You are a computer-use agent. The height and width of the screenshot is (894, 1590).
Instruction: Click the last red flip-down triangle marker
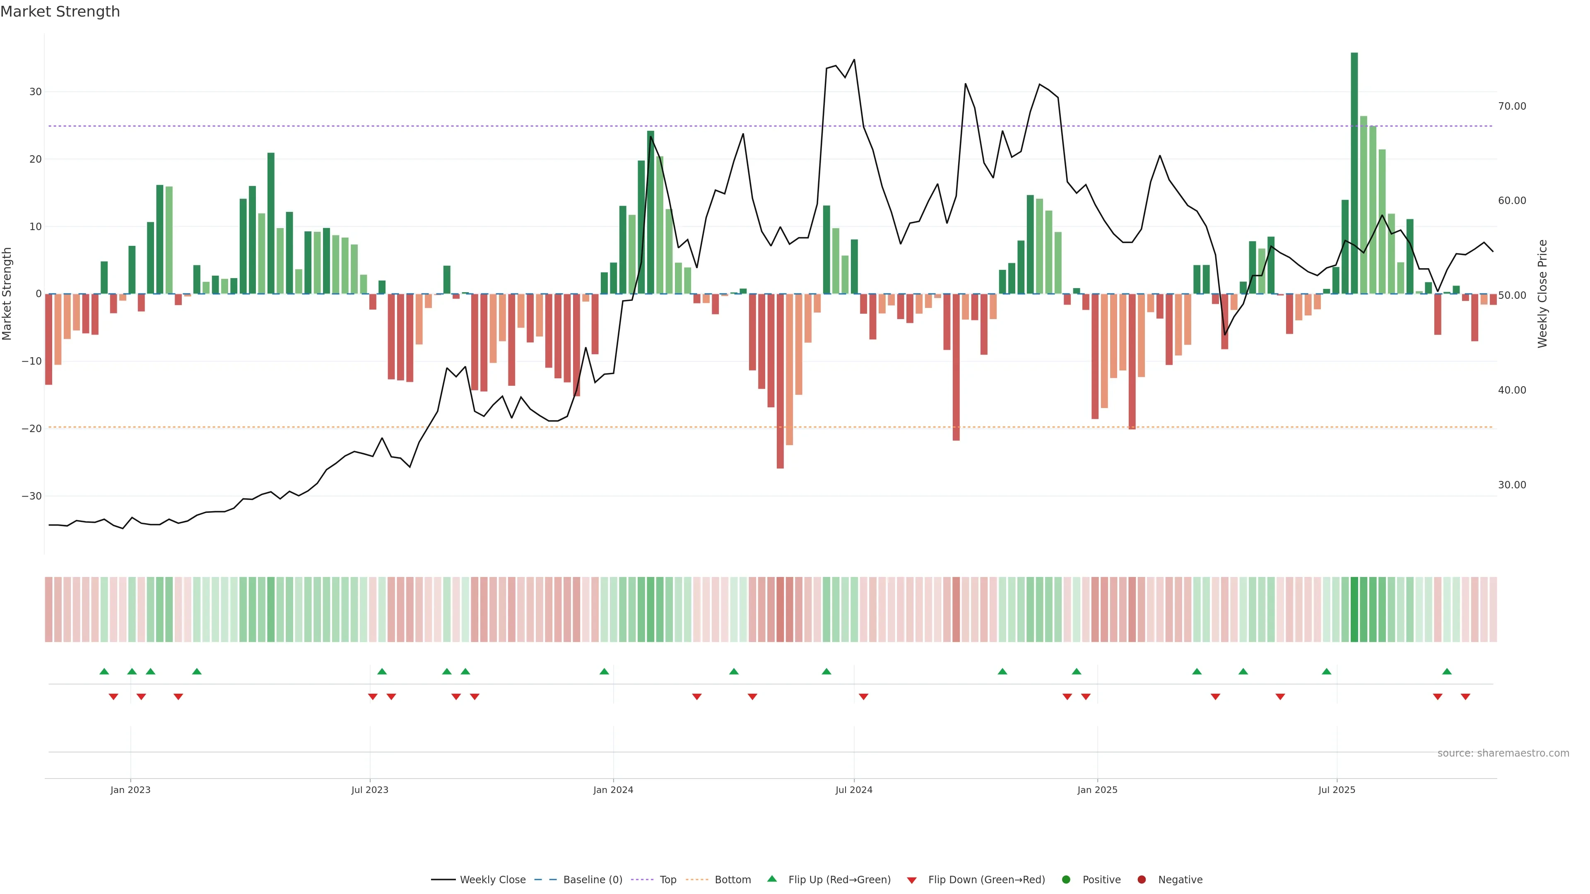tap(1465, 697)
